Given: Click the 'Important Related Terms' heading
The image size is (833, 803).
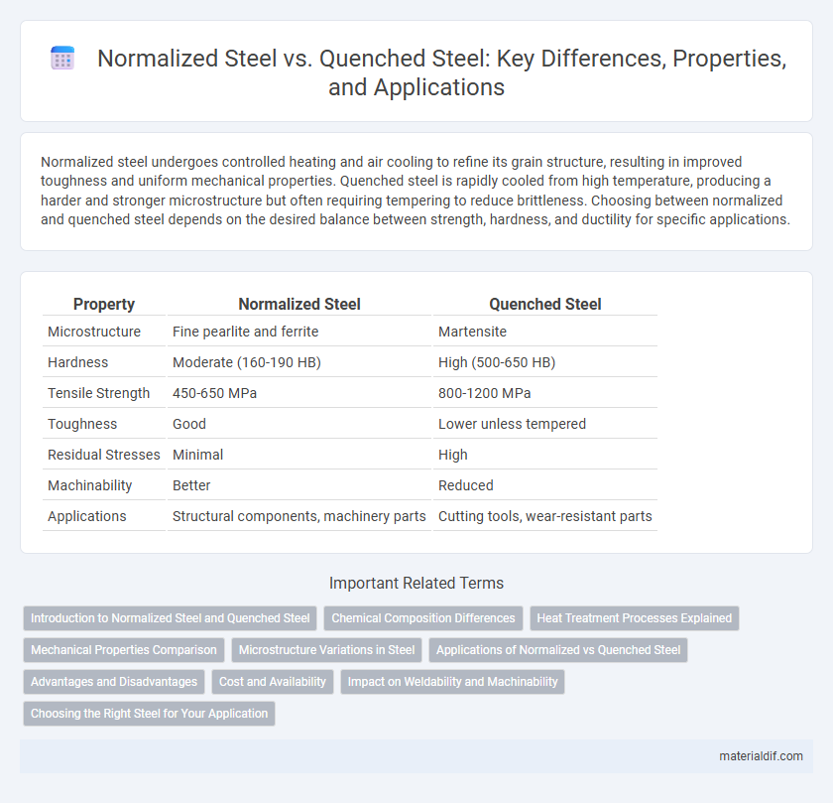Looking at the screenshot, I should tap(416, 583).
